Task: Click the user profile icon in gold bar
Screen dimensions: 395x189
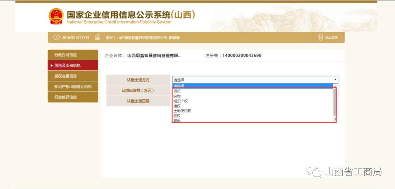Action: pos(97,37)
